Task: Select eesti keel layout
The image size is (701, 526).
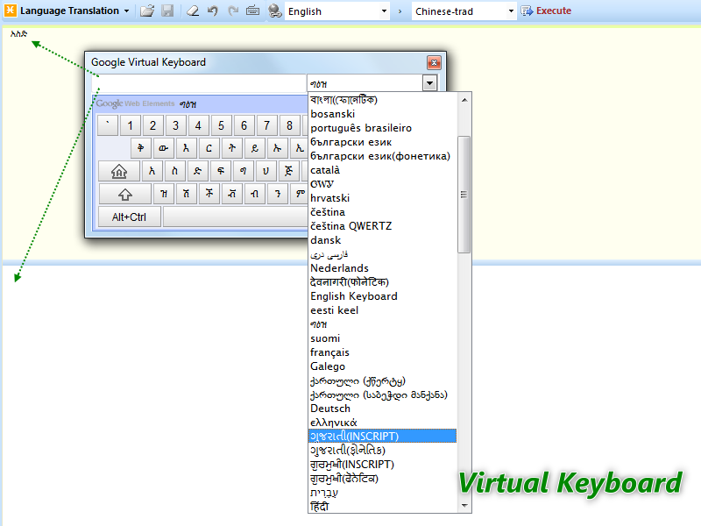Action: point(382,310)
